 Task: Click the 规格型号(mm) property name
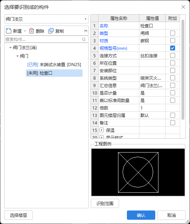(x=113, y=48)
